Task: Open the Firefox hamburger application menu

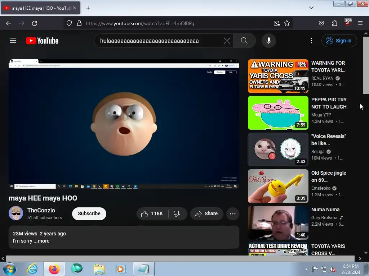Action: click(x=360, y=23)
